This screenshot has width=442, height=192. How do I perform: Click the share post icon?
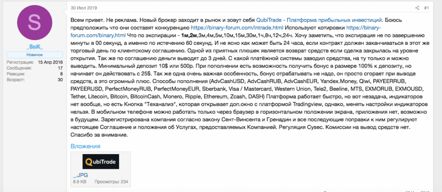417,8
